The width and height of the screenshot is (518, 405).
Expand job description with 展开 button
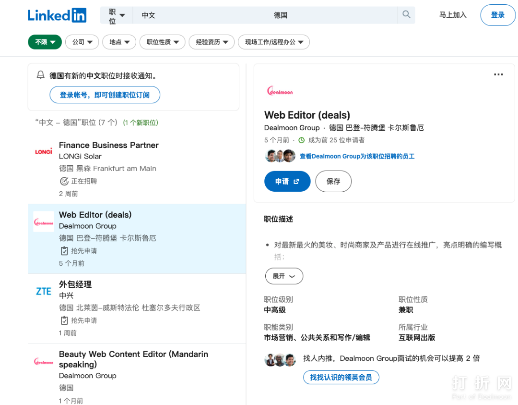point(284,276)
